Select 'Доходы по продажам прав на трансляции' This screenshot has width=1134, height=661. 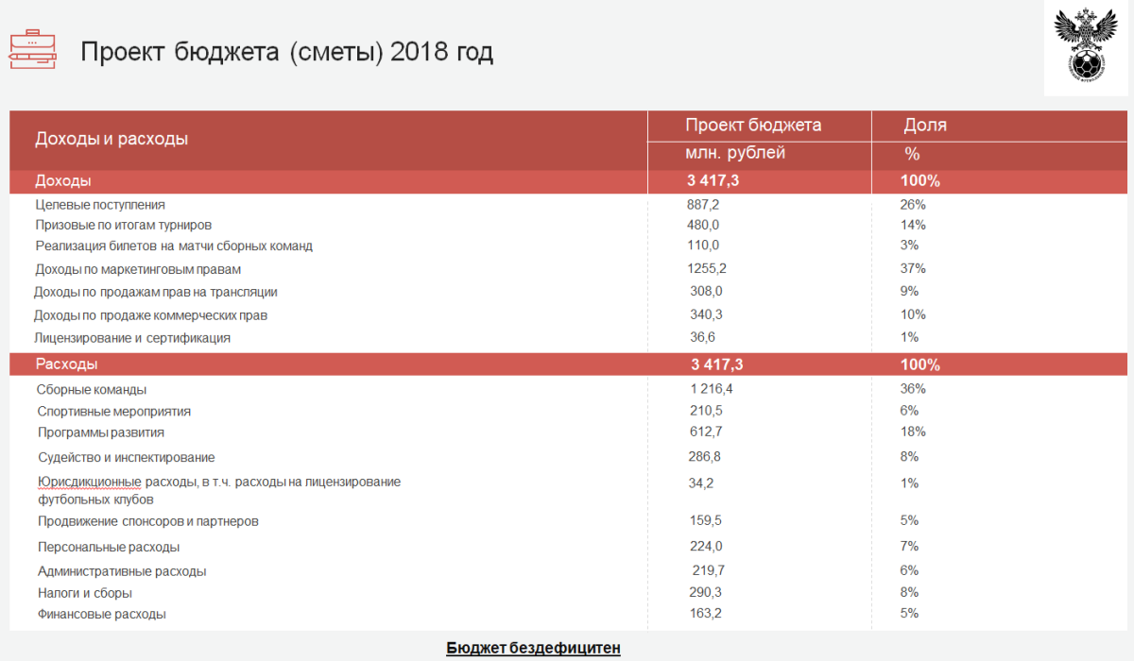pos(156,293)
